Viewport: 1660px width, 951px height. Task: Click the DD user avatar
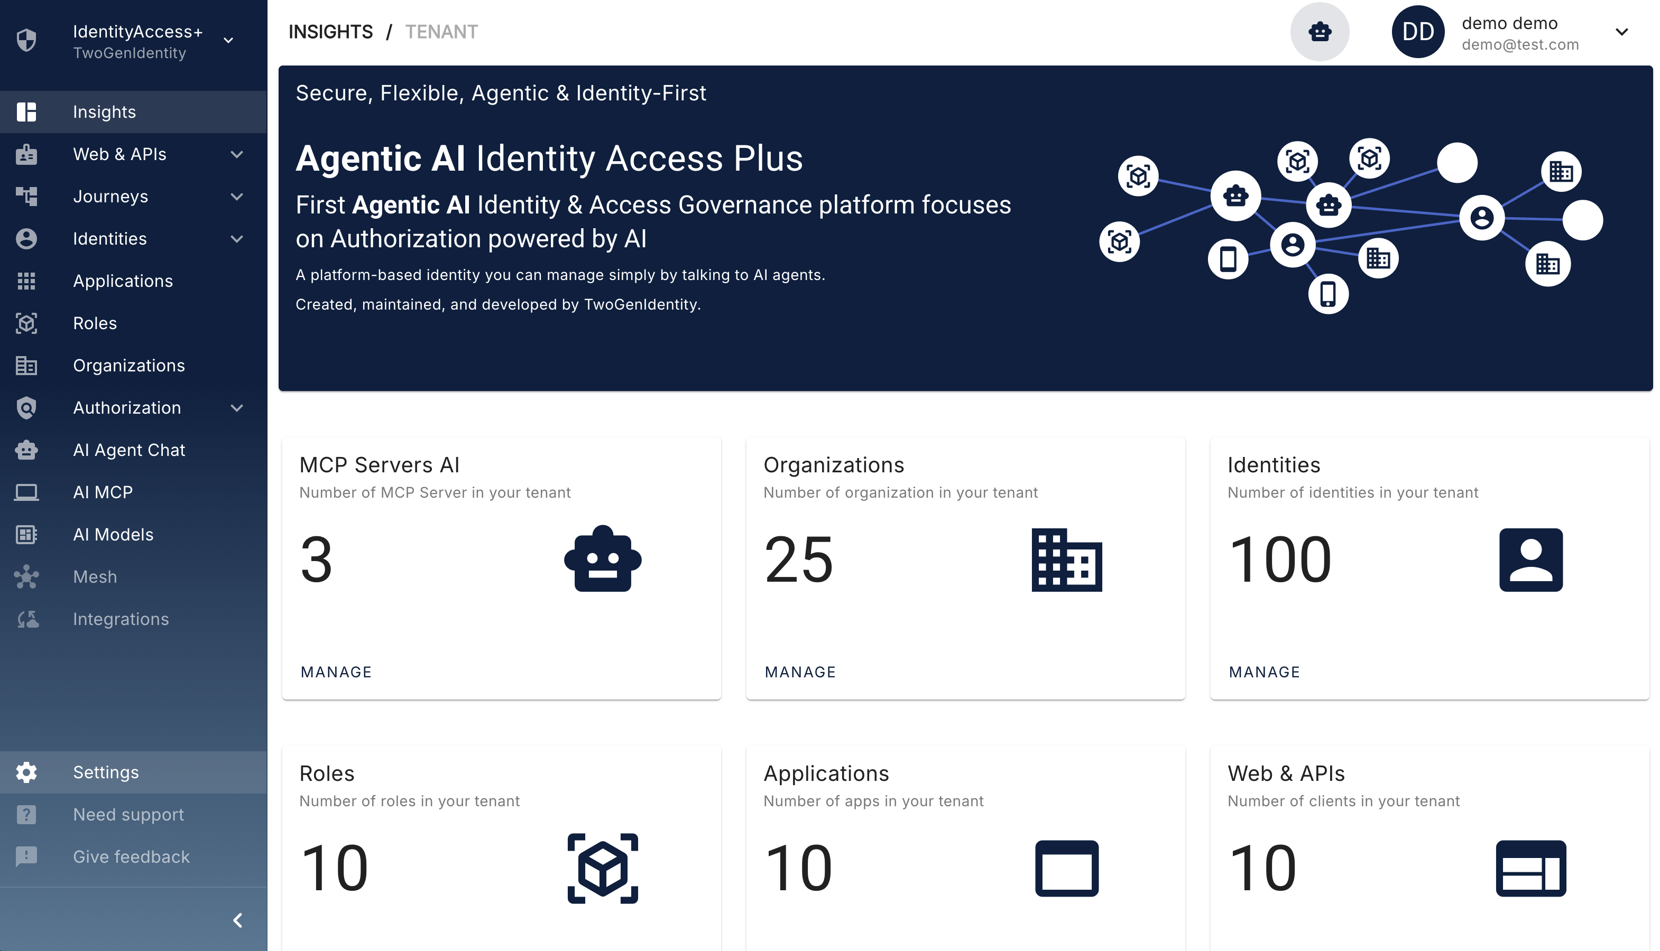click(x=1417, y=31)
